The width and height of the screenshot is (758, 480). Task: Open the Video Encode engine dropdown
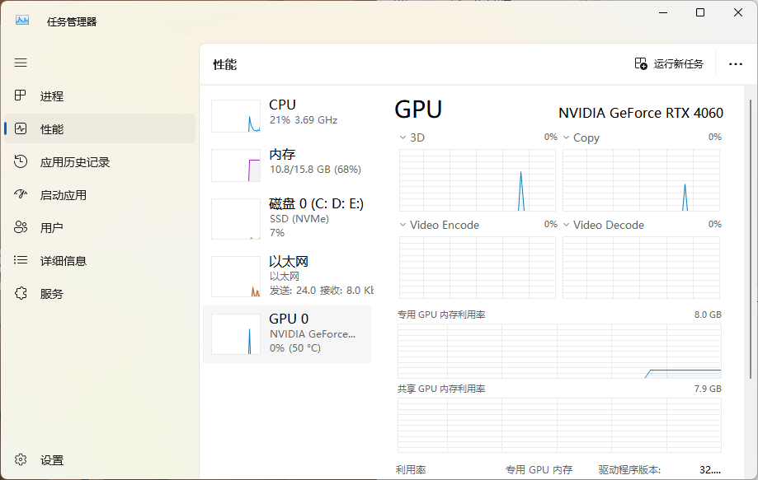(439, 225)
